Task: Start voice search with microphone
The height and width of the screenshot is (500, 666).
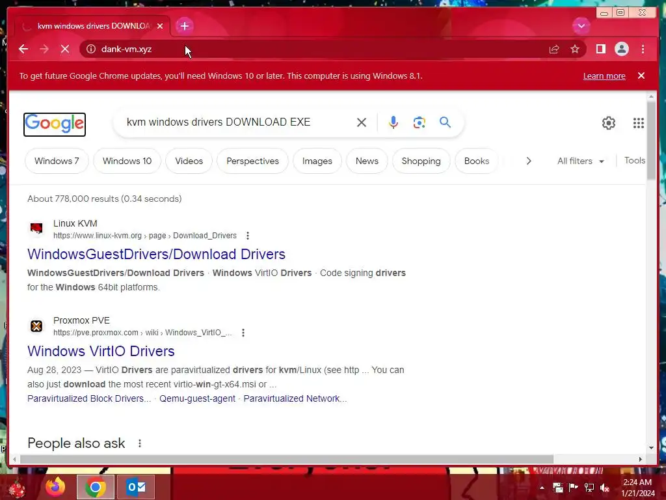Action: point(393,122)
